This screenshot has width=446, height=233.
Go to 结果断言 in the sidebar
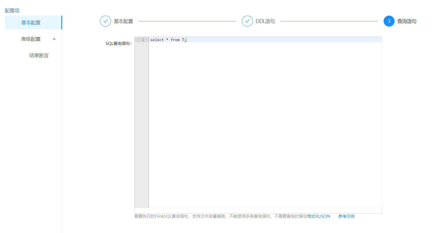(x=39, y=56)
